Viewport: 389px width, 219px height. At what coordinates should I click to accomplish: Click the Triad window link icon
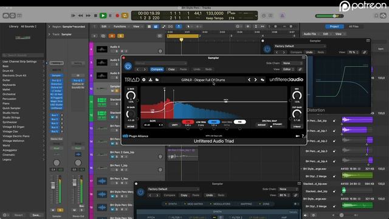pyautogui.click(x=300, y=69)
